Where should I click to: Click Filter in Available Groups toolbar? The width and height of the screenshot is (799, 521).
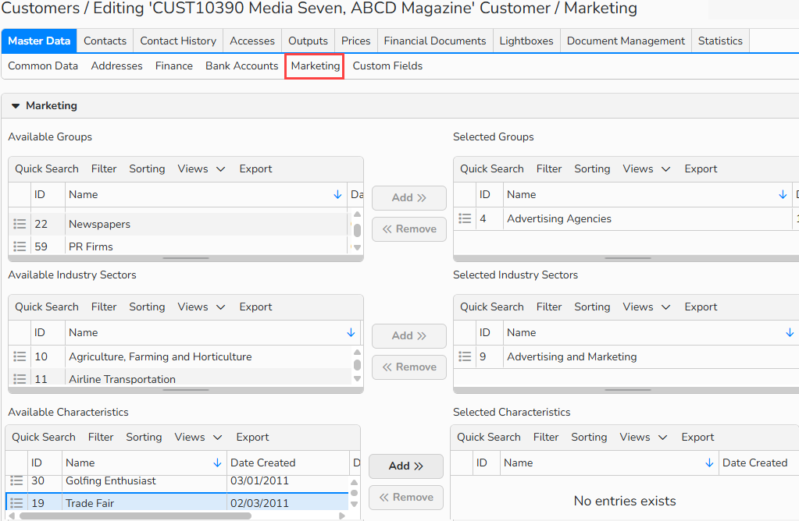104,169
